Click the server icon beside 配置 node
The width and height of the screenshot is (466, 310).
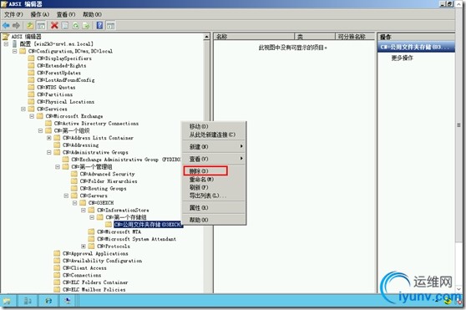pyautogui.click(x=14, y=44)
